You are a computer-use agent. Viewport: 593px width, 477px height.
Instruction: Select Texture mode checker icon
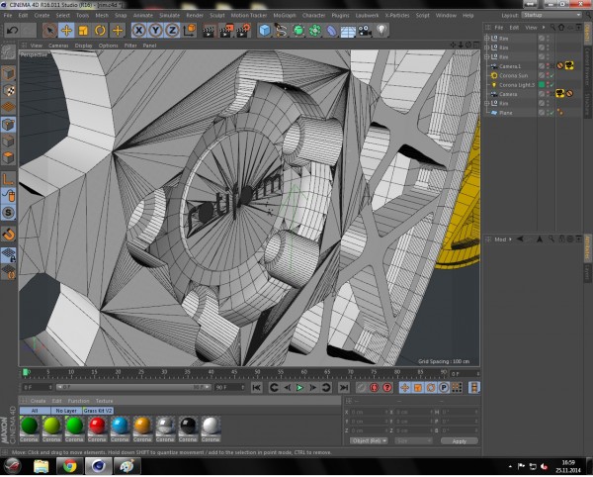pyautogui.click(x=8, y=90)
